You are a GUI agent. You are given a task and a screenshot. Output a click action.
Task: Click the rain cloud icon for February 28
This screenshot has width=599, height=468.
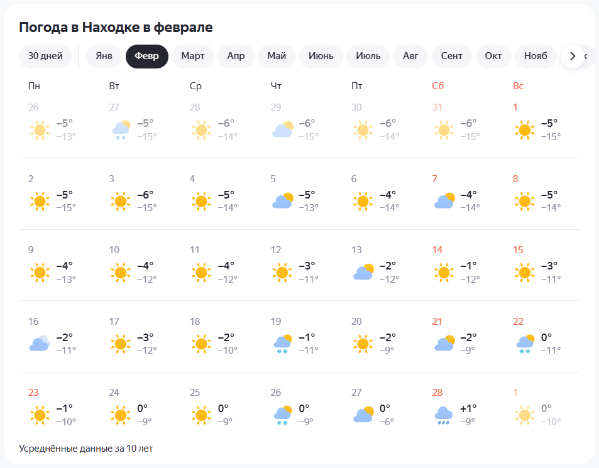(444, 415)
